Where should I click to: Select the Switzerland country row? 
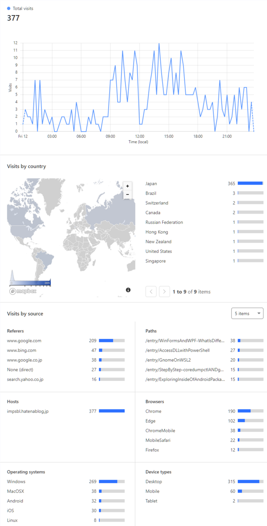pyautogui.click(x=204, y=203)
